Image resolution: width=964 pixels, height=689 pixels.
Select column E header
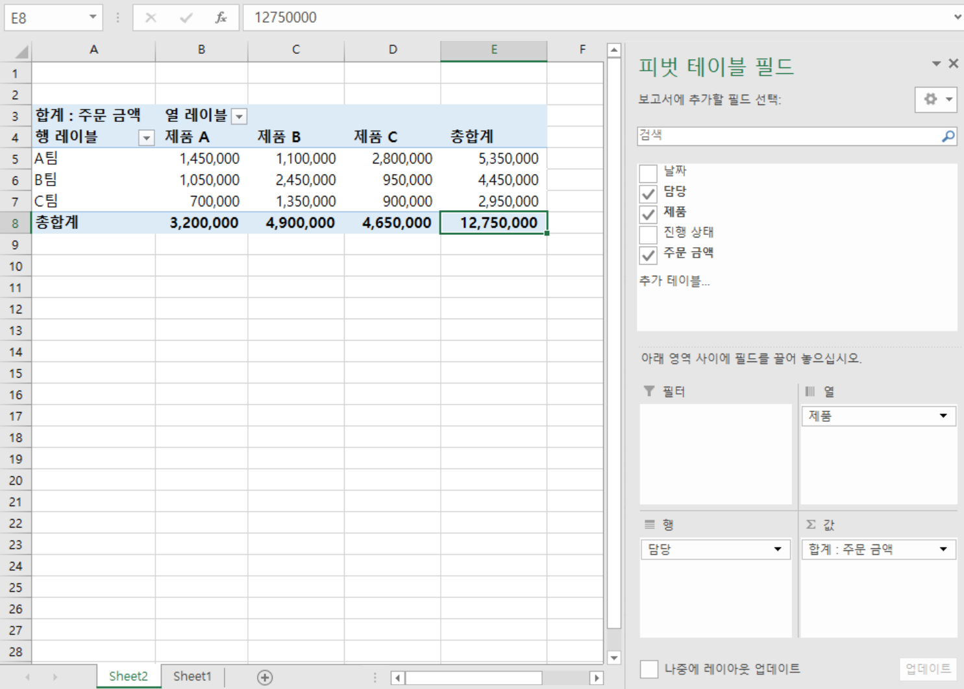[494, 50]
